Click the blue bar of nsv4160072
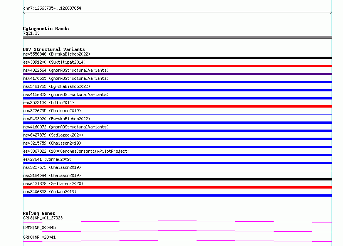The width and height of the screenshot is (343, 246). click(177, 131)
